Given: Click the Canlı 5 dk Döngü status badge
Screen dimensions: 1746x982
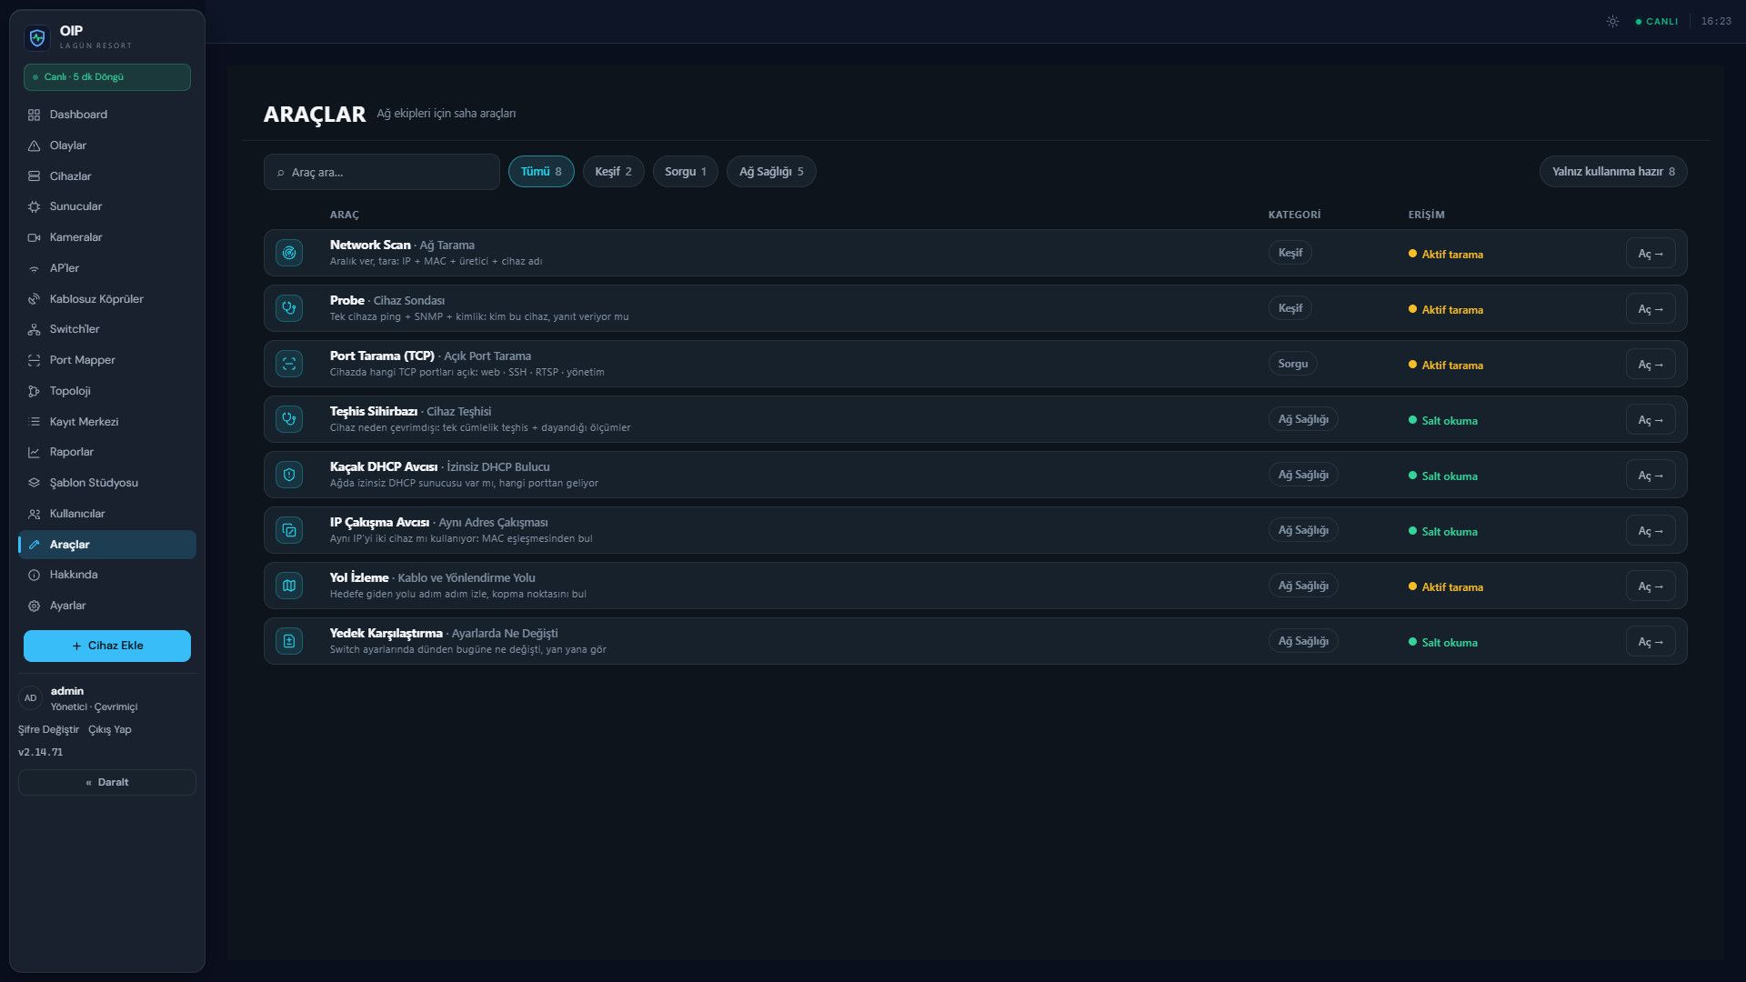Looking at the screenshot, I should click(107, 77).
